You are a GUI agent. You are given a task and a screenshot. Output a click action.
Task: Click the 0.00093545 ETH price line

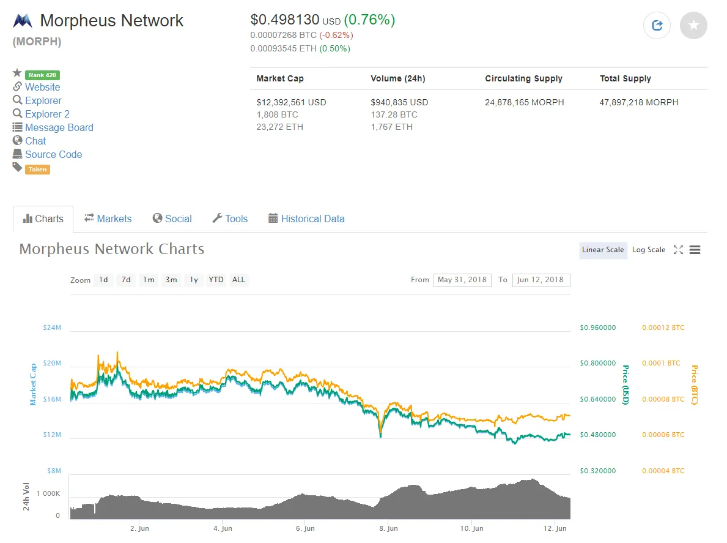(300, 49)
